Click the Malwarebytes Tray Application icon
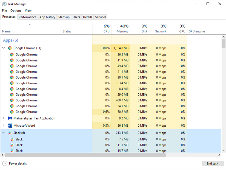The width and height of the screenshot is (226, 170). [10, 118]
